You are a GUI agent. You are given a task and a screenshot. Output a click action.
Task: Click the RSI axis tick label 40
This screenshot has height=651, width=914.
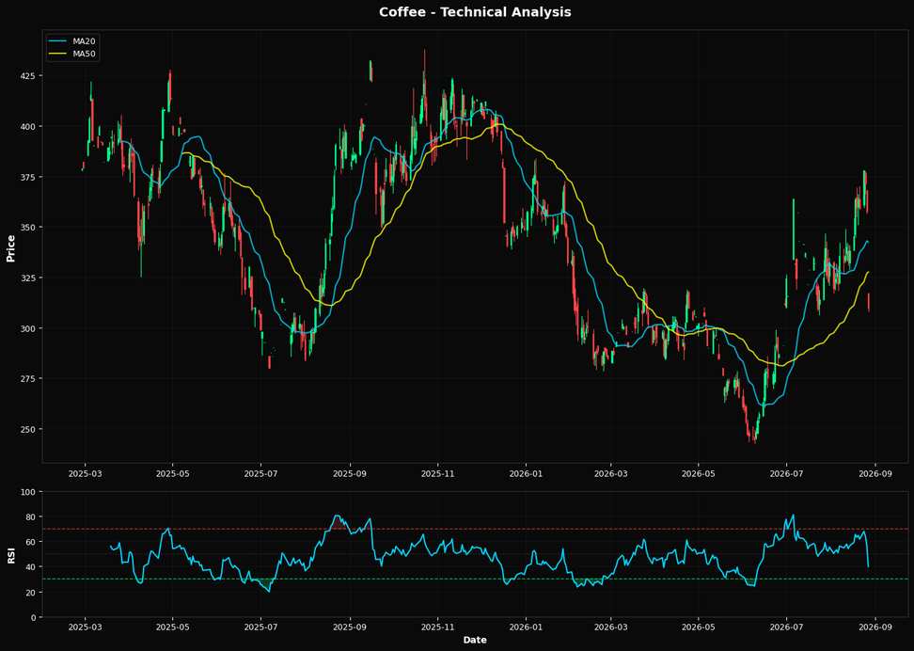(30, 567)
